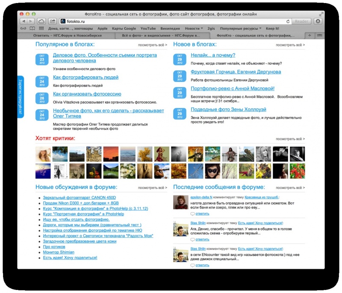Click Reader button in address bar
The height and width of the screenshot is (293, 342).
(302, 21)
